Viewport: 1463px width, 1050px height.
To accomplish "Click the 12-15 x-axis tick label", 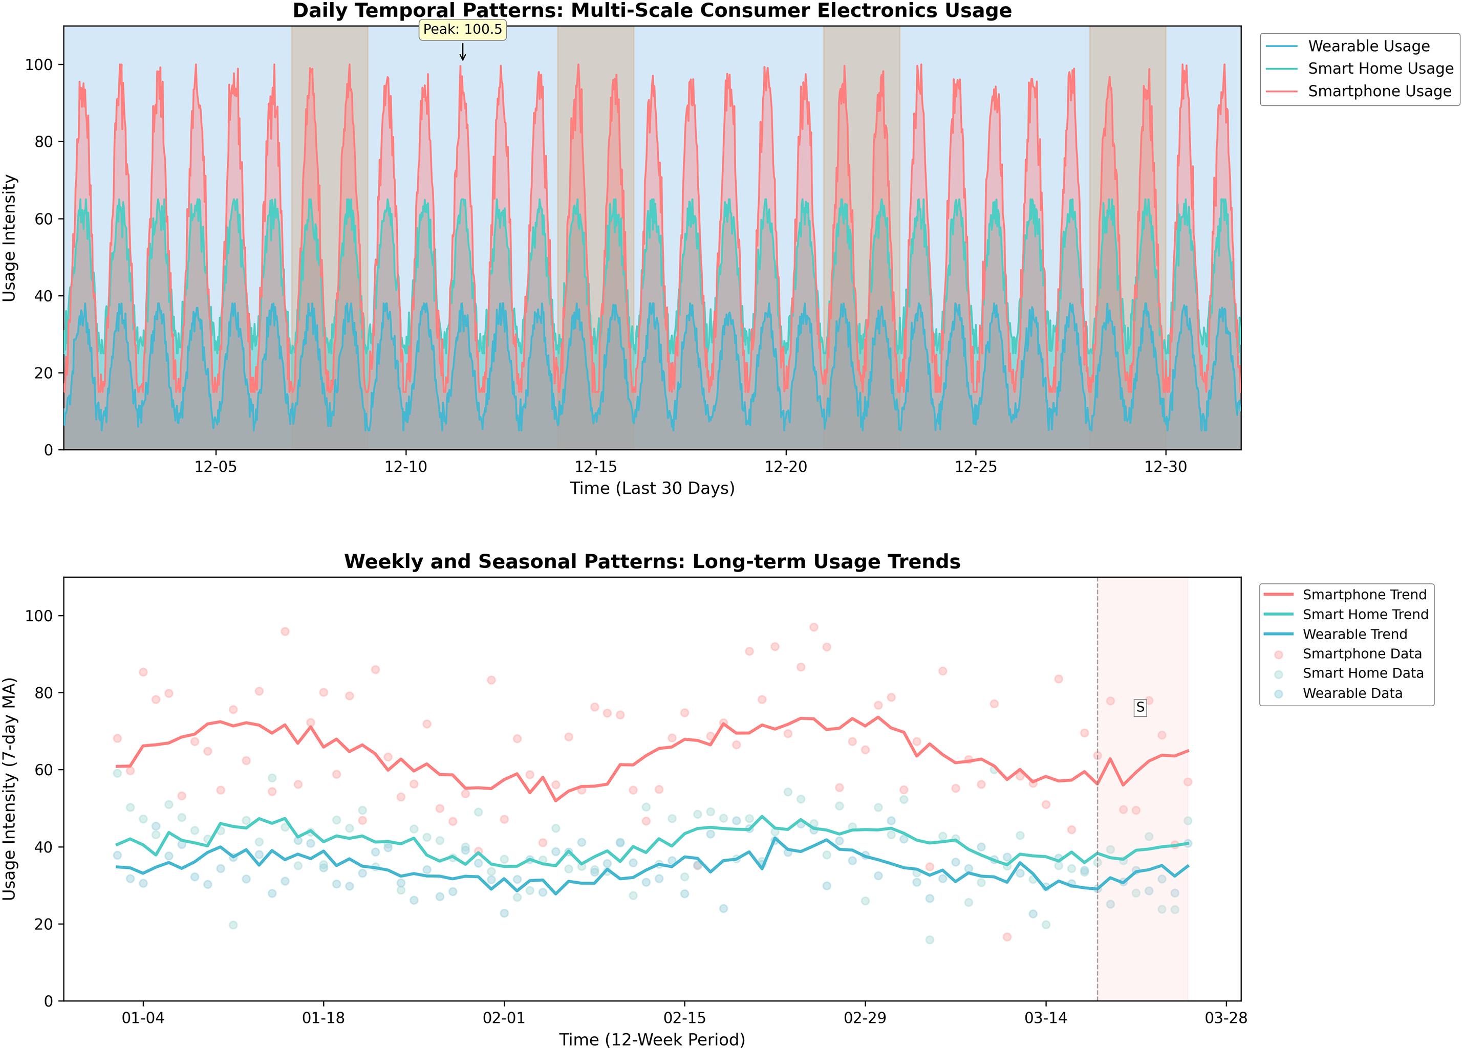I will click(x=595, y=467).
